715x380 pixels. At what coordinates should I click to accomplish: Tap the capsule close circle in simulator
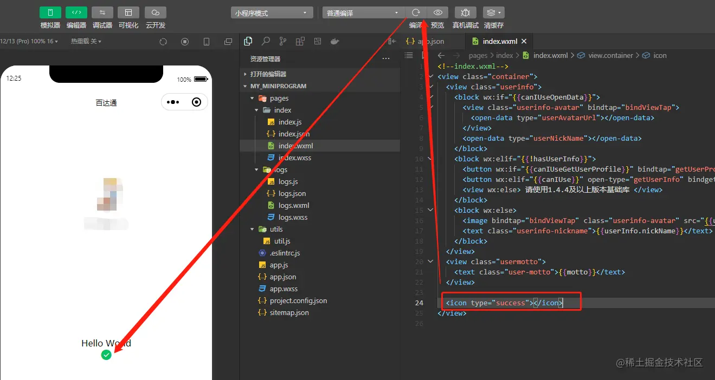196,102
